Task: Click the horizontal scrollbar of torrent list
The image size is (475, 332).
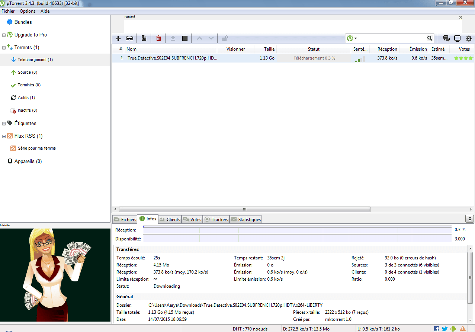Action: coord(244,209)
